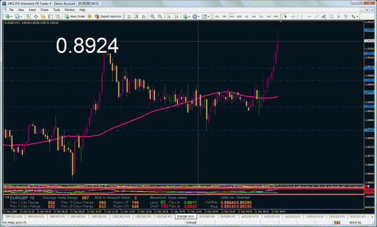
Task: Switch to the AUDUSD,M15 chart tab
Action: [250, 216]
